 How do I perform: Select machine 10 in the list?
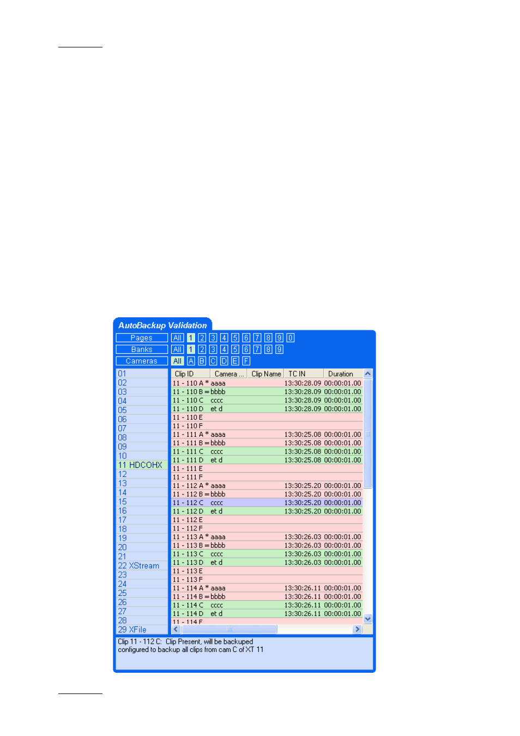click(142, 456)
